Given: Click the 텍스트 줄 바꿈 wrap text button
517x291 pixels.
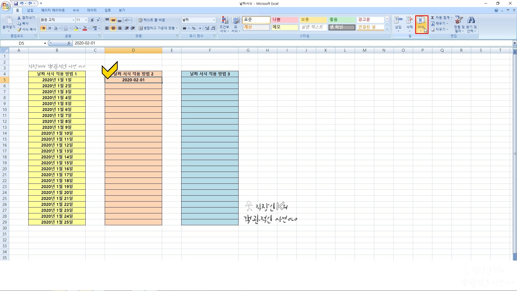Looking at the screenshot, I should pos(152,20).
